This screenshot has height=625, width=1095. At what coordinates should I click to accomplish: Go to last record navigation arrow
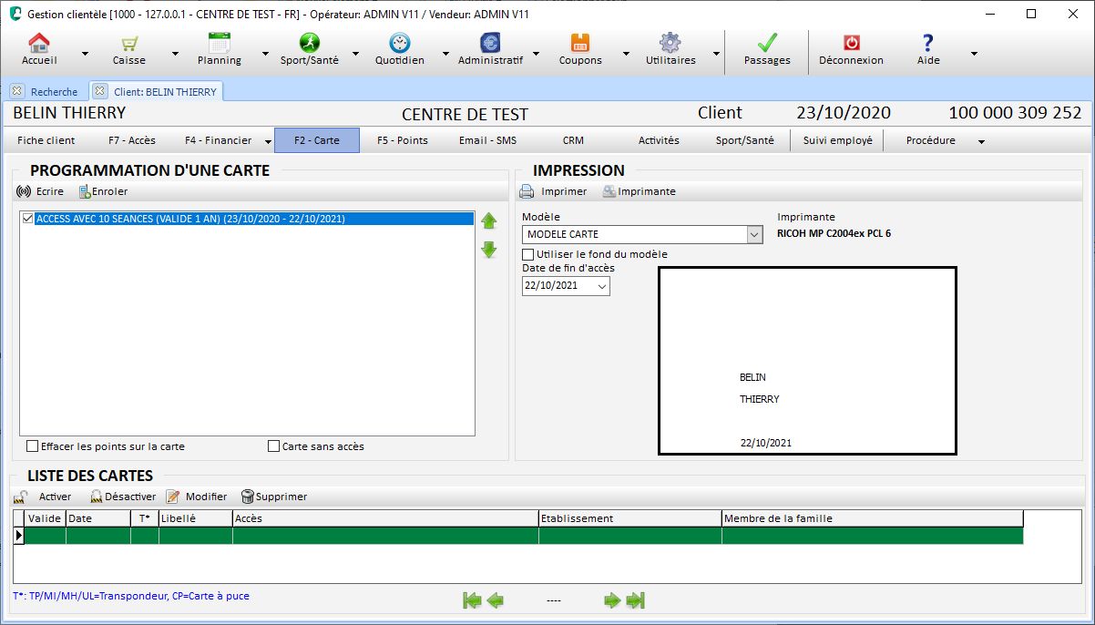[x=636, y=599]
